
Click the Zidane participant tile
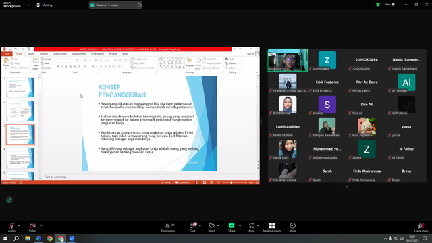click(x=367, y=149)
